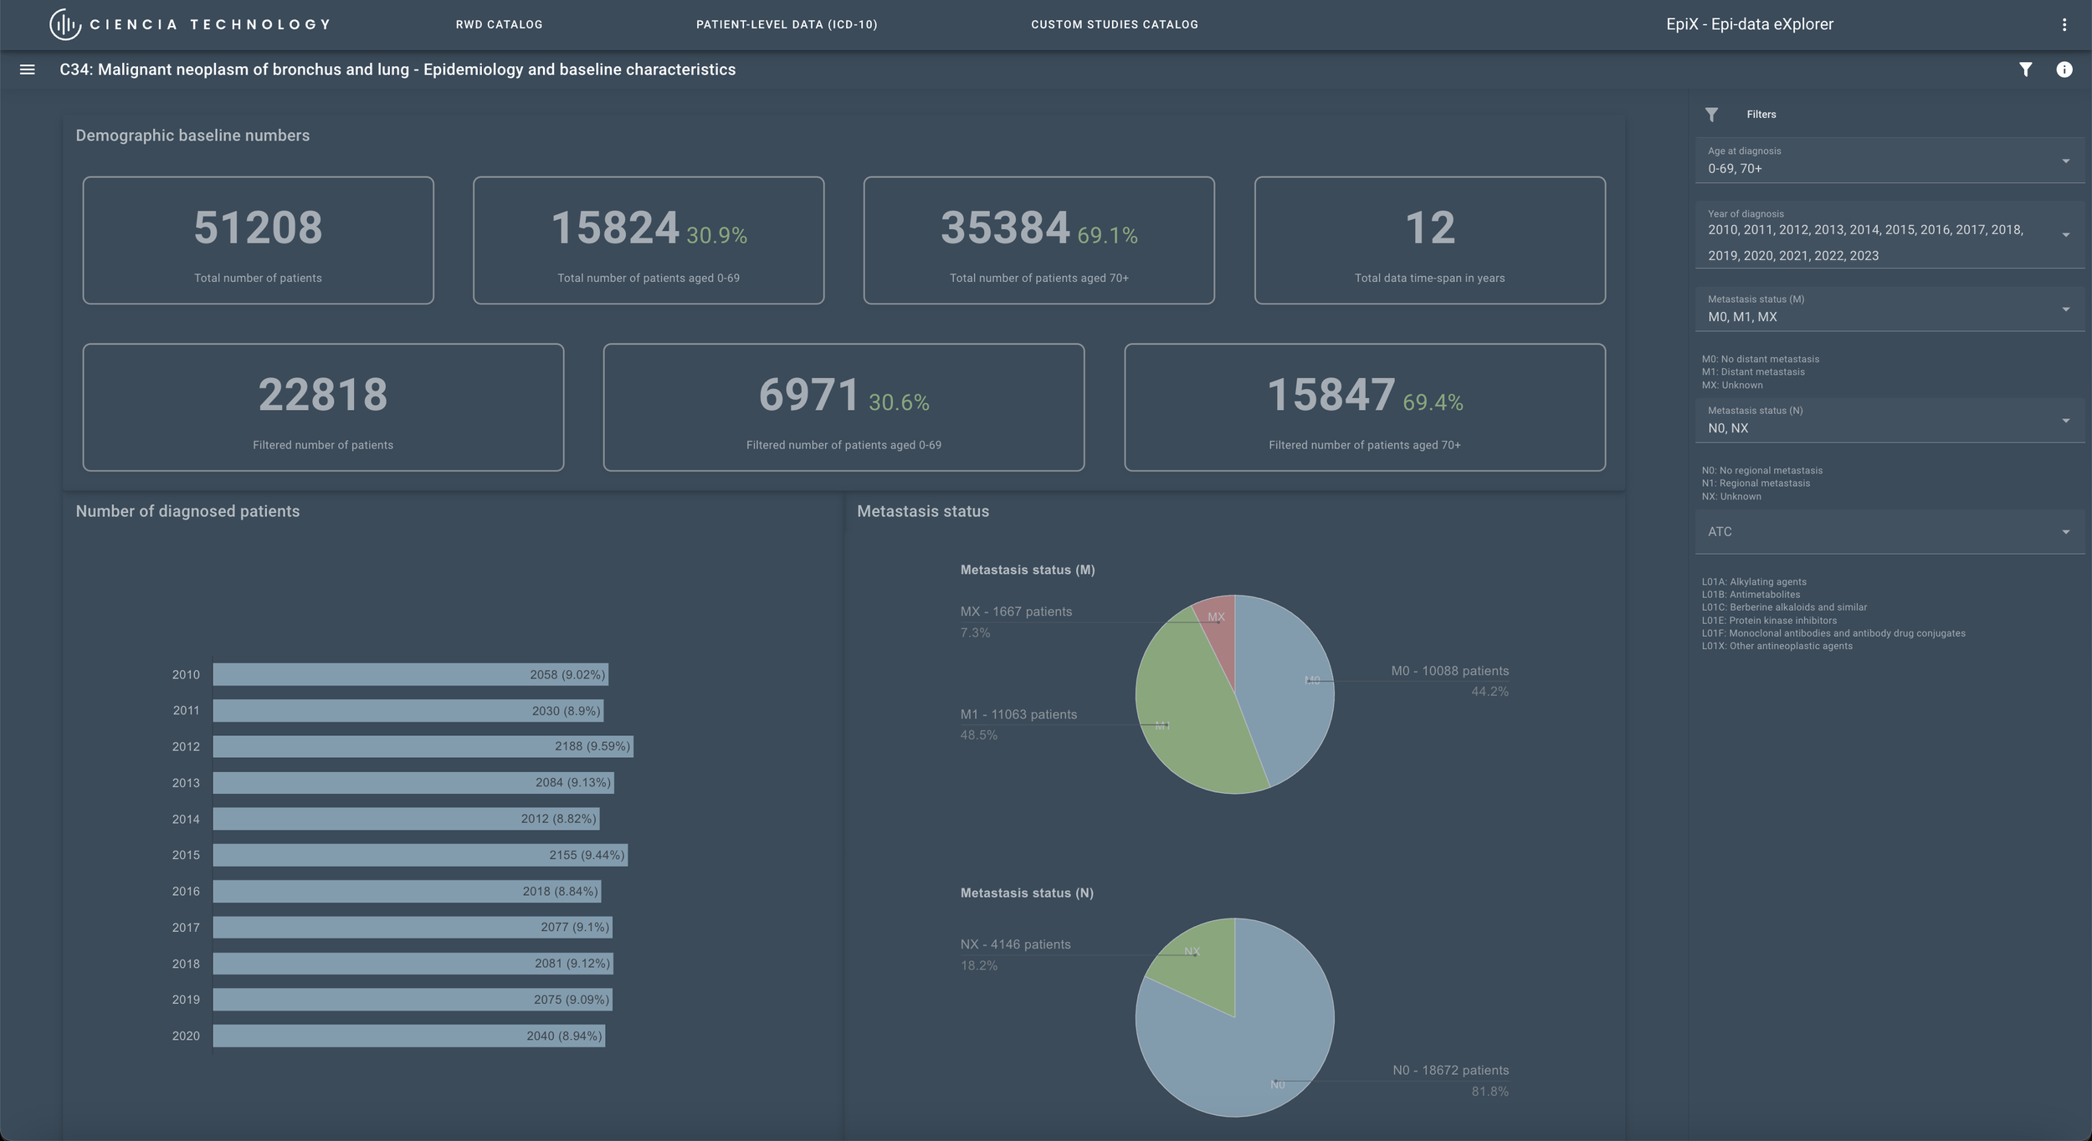Open the Year of diagnosis dropdown
Image resolution: width=2092 pixels, height=1141 pixels.
tap(1888, 235)
